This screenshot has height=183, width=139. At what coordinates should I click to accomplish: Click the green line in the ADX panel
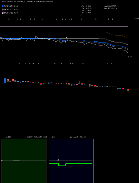[70, 164]
